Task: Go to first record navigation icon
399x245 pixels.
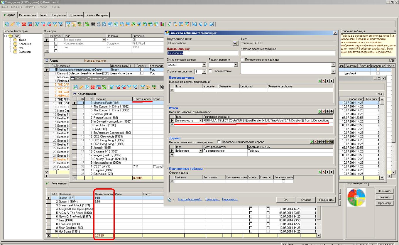Action: pos(194,24)
